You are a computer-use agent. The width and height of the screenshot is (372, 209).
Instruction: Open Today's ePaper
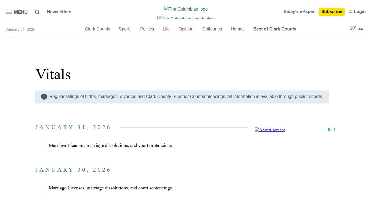(298, 12)
